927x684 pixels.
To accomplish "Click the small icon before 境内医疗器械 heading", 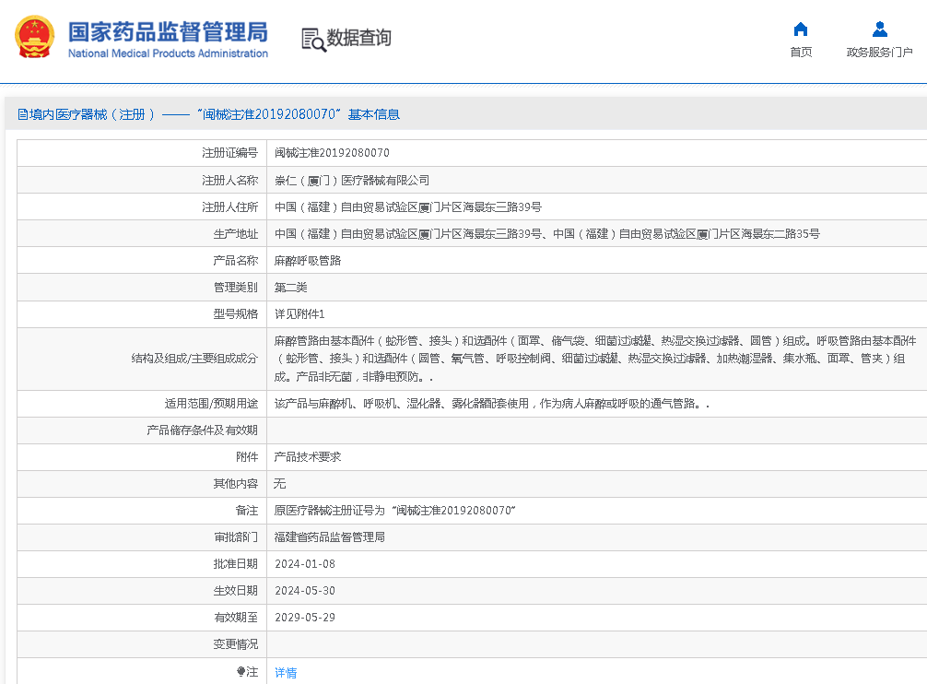I will [x=22, y=114].
